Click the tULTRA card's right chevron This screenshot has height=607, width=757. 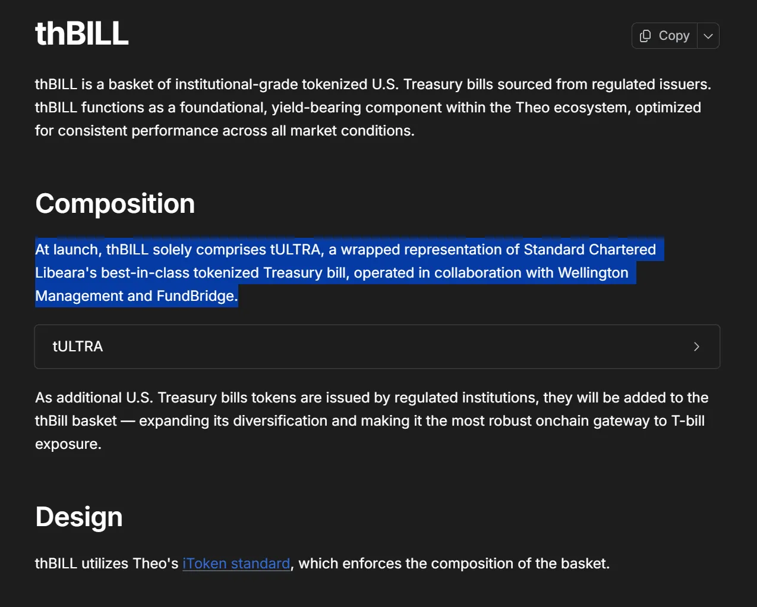pos(696,347)
